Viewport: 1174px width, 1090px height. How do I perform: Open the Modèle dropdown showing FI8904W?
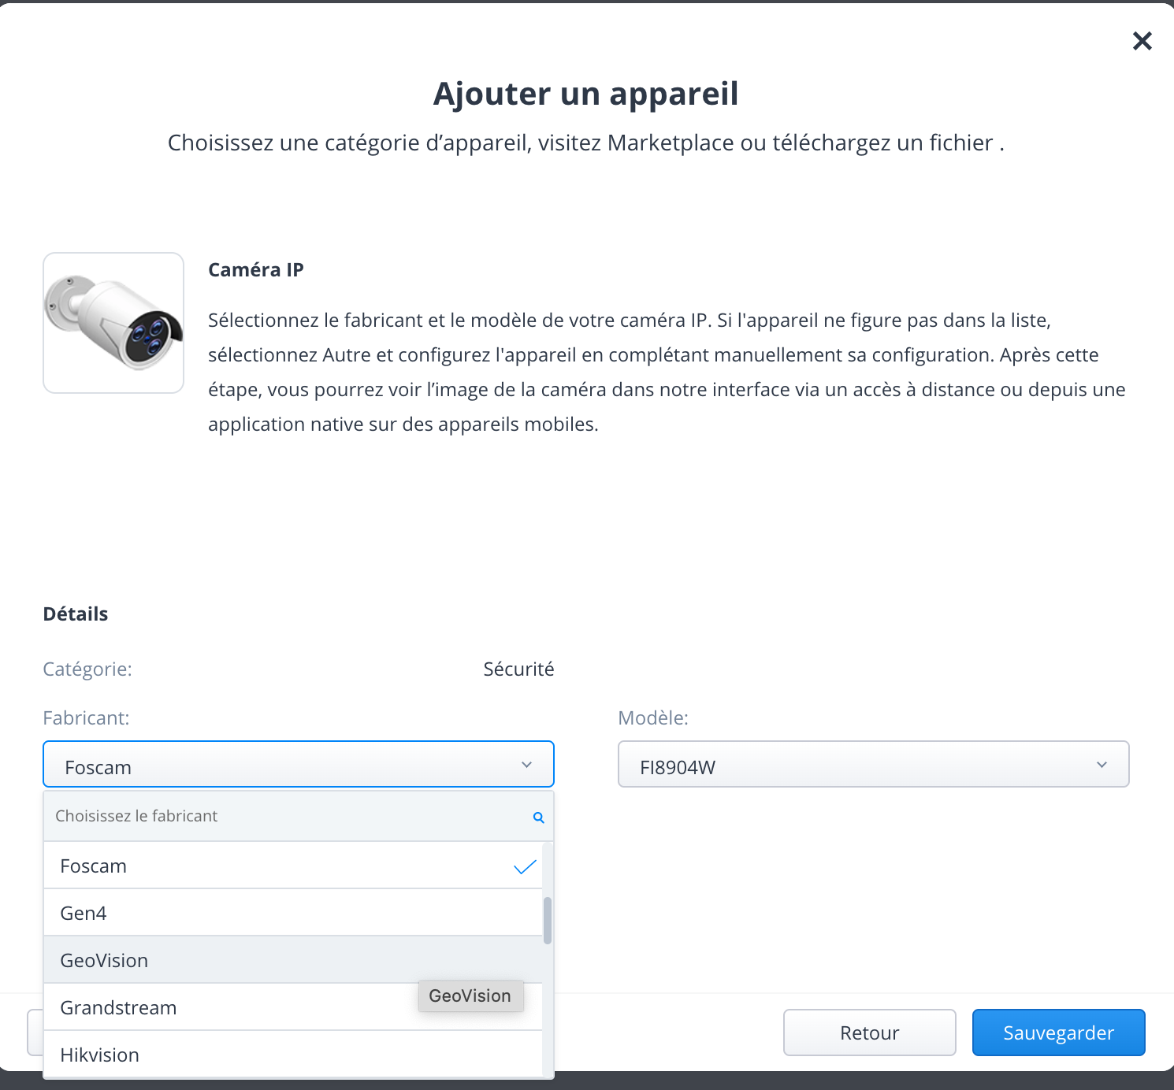(x=874, y=764)
